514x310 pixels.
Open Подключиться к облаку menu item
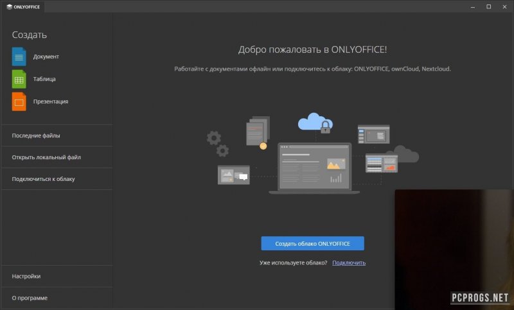(x=57, y=179)
